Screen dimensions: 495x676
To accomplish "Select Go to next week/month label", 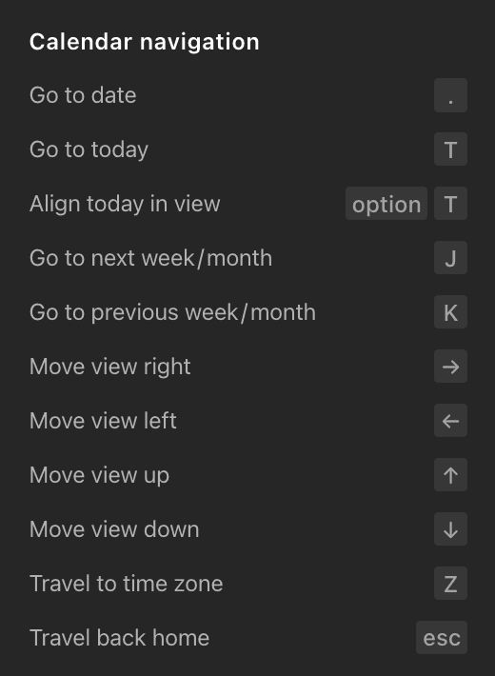I will 151,258.
